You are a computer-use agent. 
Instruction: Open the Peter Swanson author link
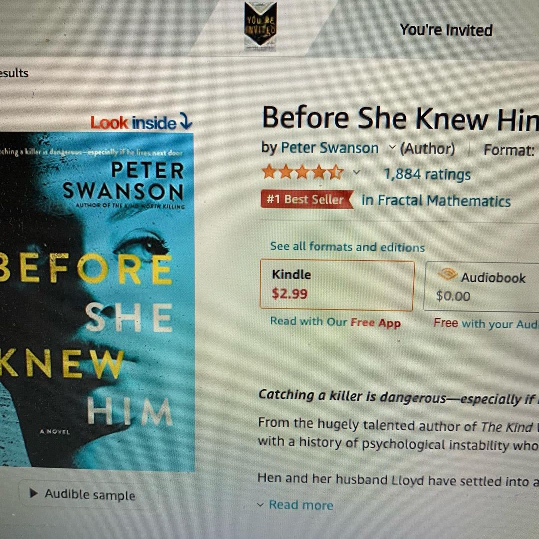click(x=330, y=148)
